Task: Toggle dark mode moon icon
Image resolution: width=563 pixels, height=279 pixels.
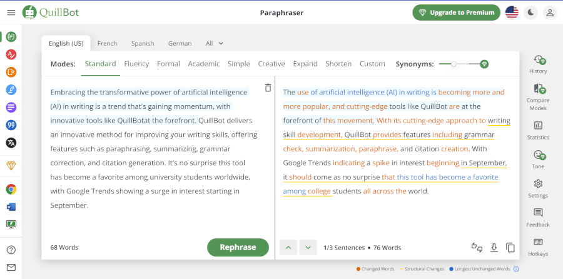Action: coord(530,13)
